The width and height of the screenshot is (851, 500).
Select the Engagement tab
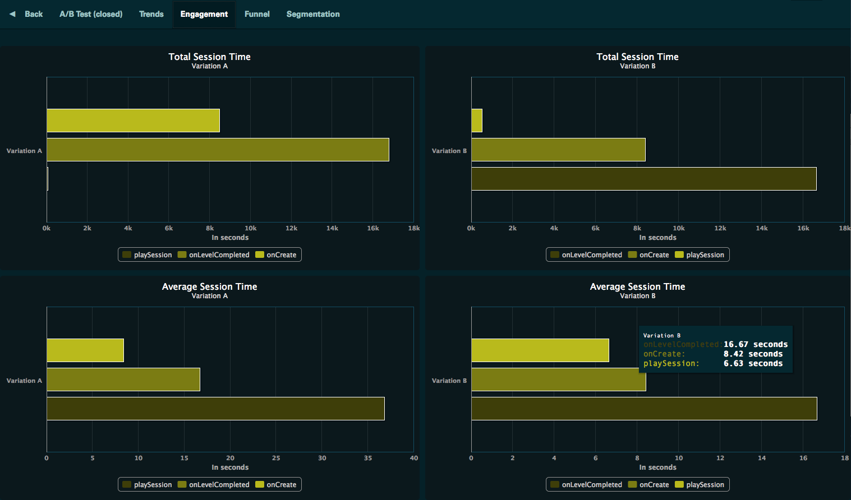204,14
